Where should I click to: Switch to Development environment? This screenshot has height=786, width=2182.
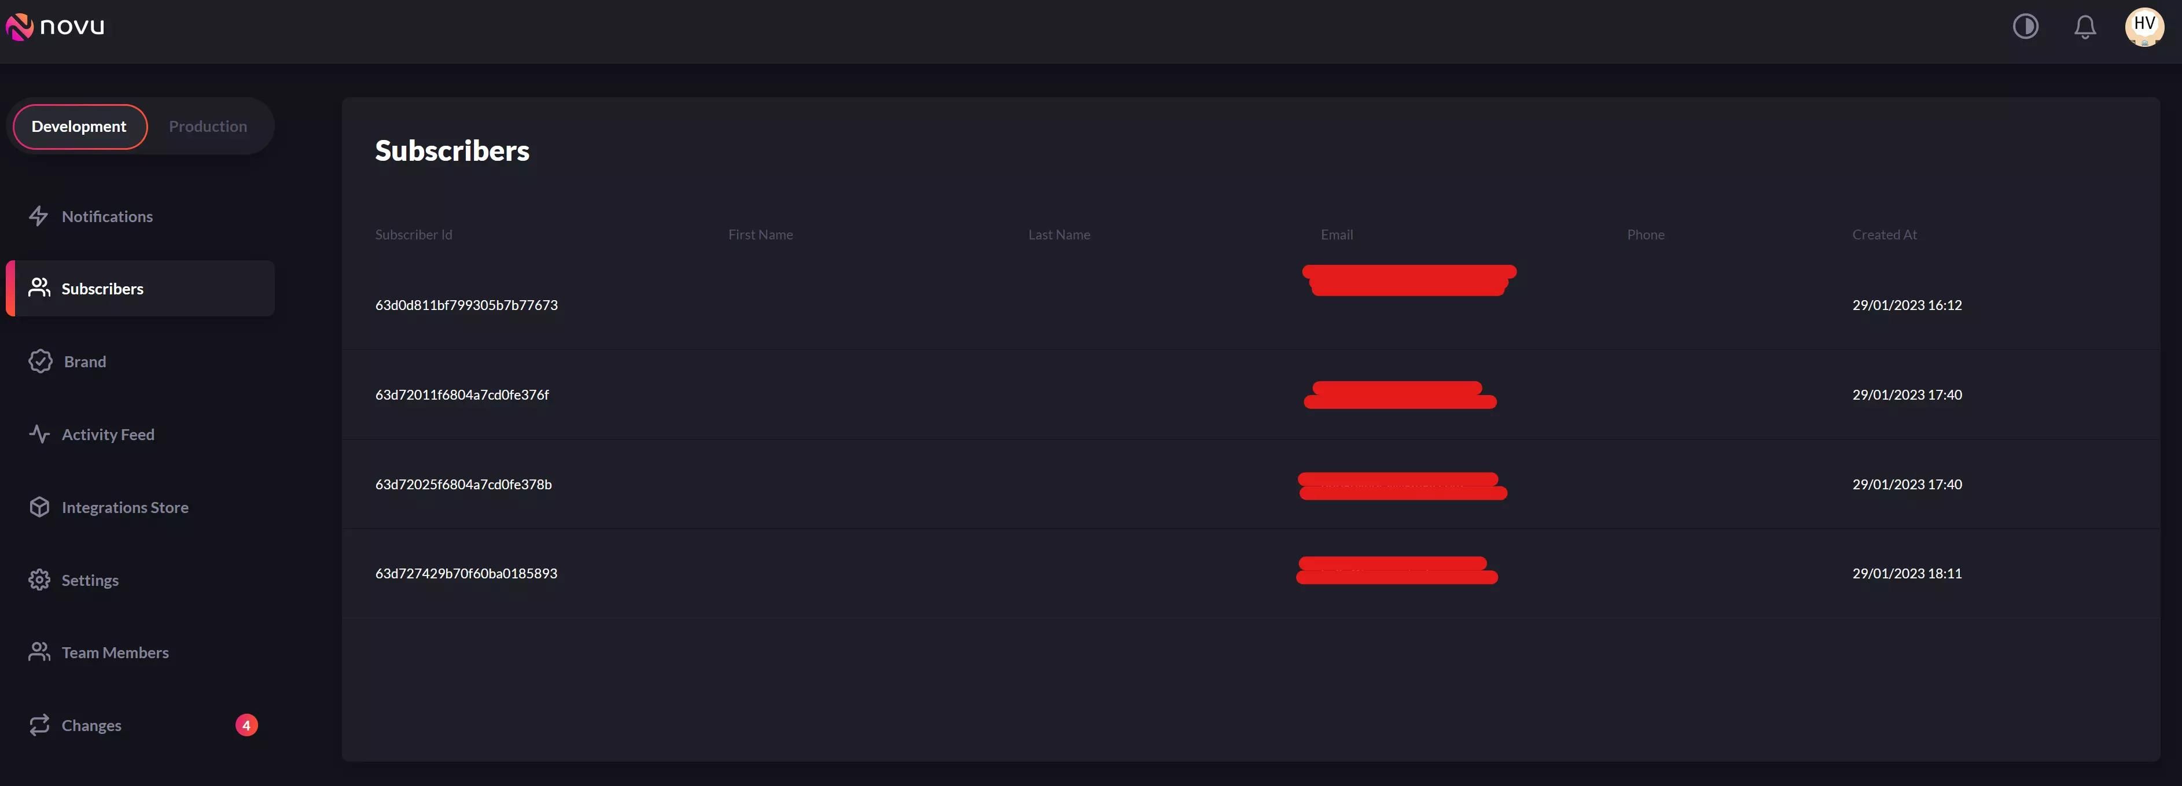[79, 126]
